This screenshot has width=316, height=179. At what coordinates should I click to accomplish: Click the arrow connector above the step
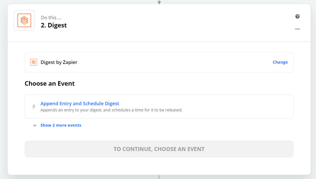click(159, 2)
